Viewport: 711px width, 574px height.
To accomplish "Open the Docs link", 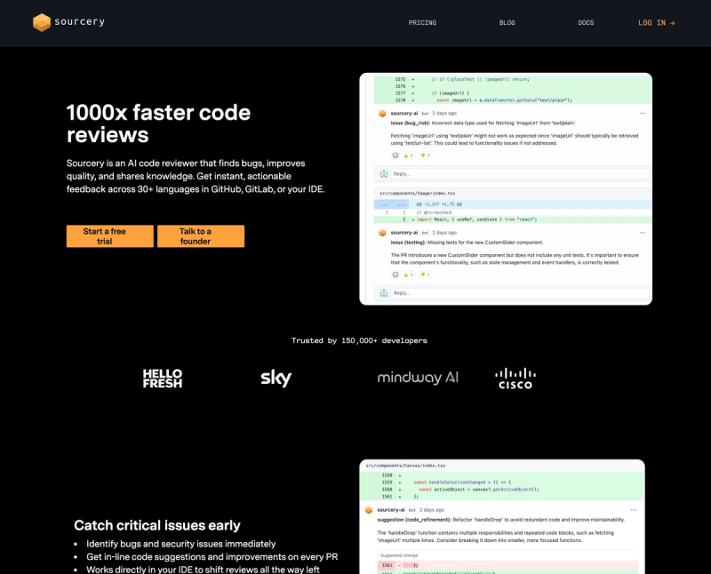I will tap(586, 23).
